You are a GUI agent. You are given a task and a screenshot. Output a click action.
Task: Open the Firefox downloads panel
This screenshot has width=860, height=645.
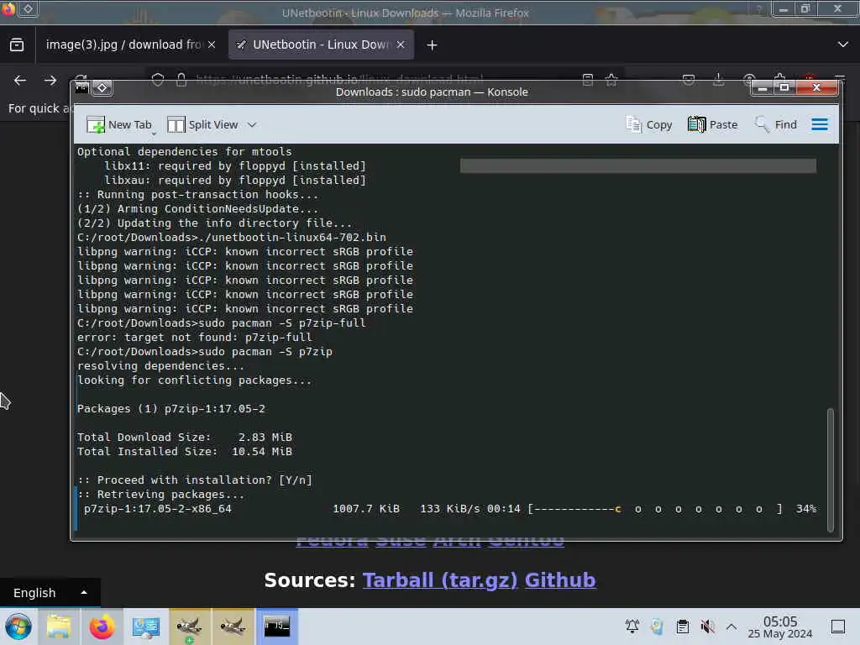[719, 80]
